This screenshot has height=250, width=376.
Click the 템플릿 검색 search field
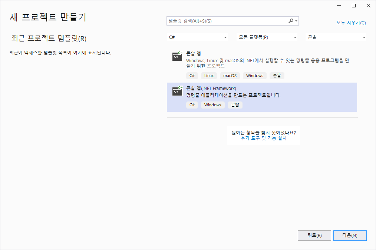222,21
